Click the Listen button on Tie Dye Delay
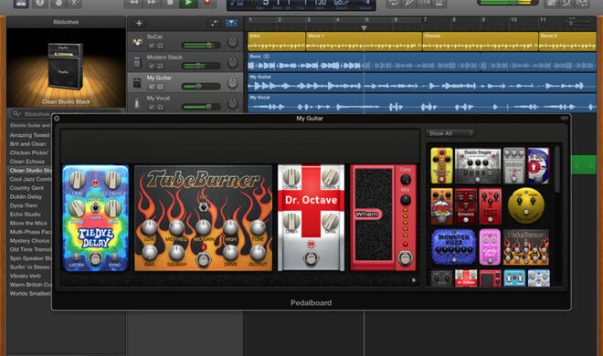Image resolution: width=603 pixels, height=356 pixels. tap(76, 257)
